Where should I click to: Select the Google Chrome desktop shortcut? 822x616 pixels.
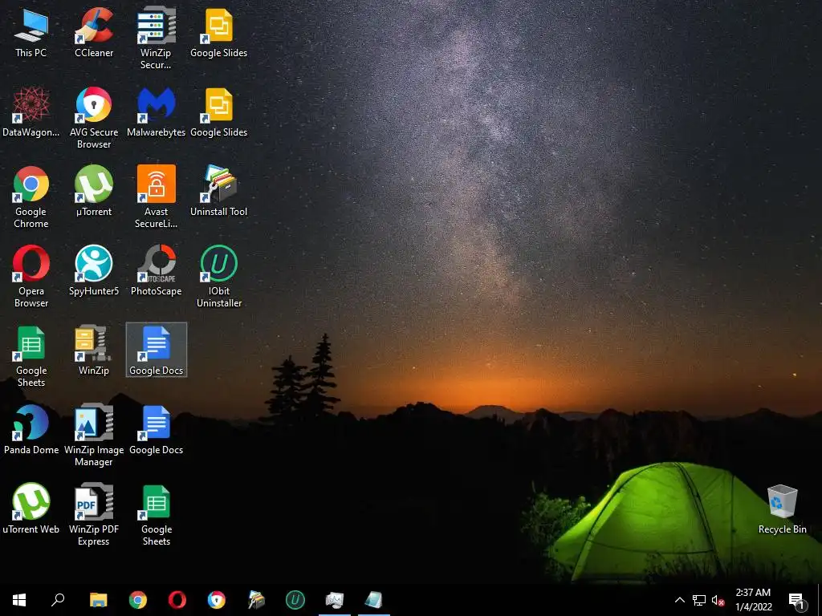click(x=31, y=197)
